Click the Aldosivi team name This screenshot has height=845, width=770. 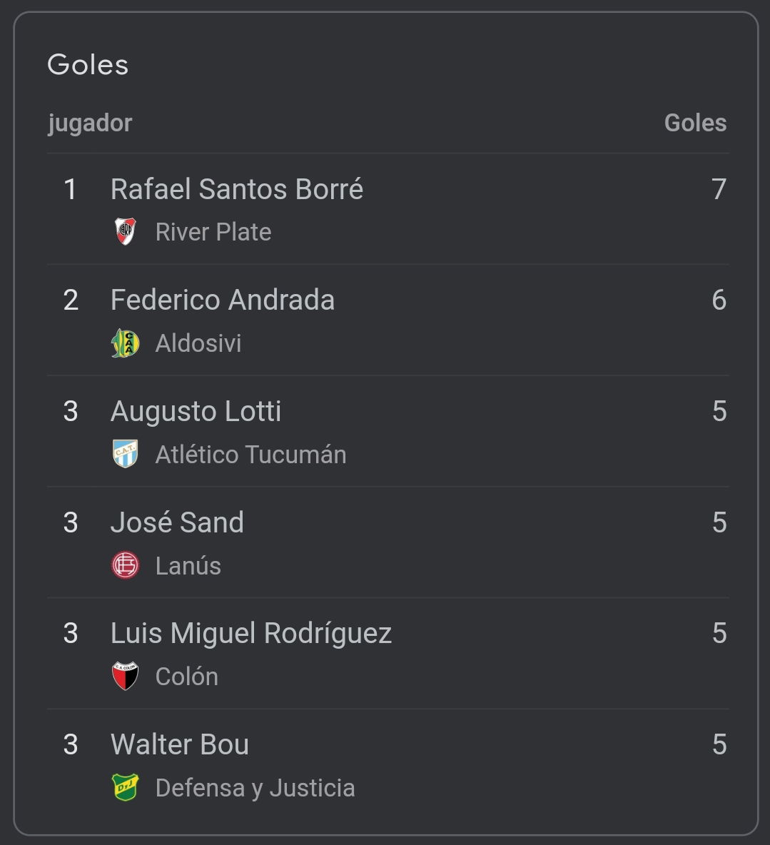(198, 343)
